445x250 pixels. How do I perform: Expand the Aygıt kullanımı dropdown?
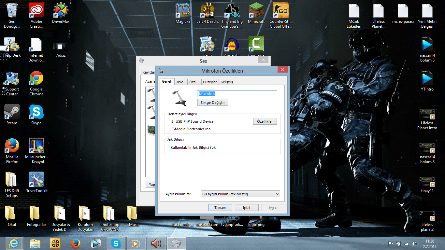241,194
